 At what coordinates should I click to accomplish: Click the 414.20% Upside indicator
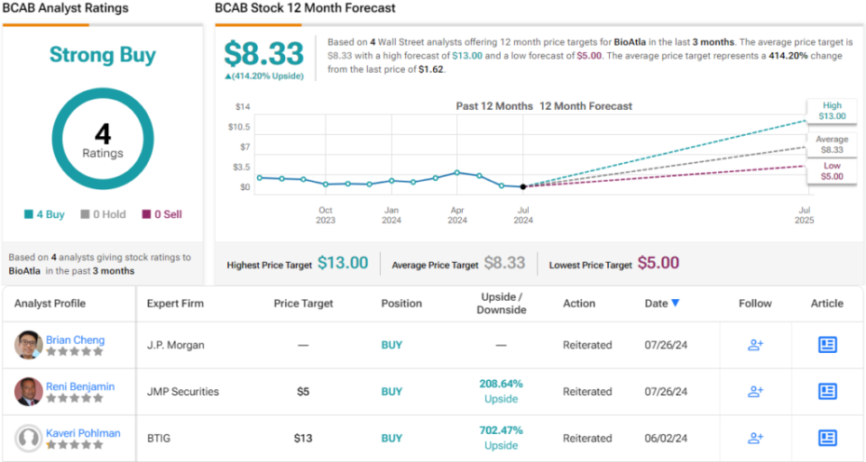coord(264,76)
